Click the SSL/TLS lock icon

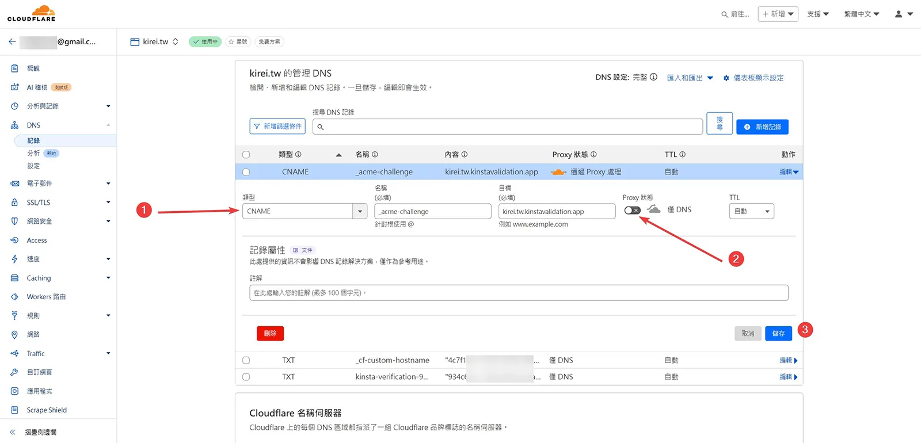click(x=14, y=203)
